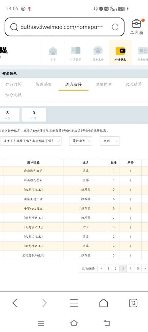Tap the reload icon in address bar
Screen dimensions: 148x332
(115, 27)
